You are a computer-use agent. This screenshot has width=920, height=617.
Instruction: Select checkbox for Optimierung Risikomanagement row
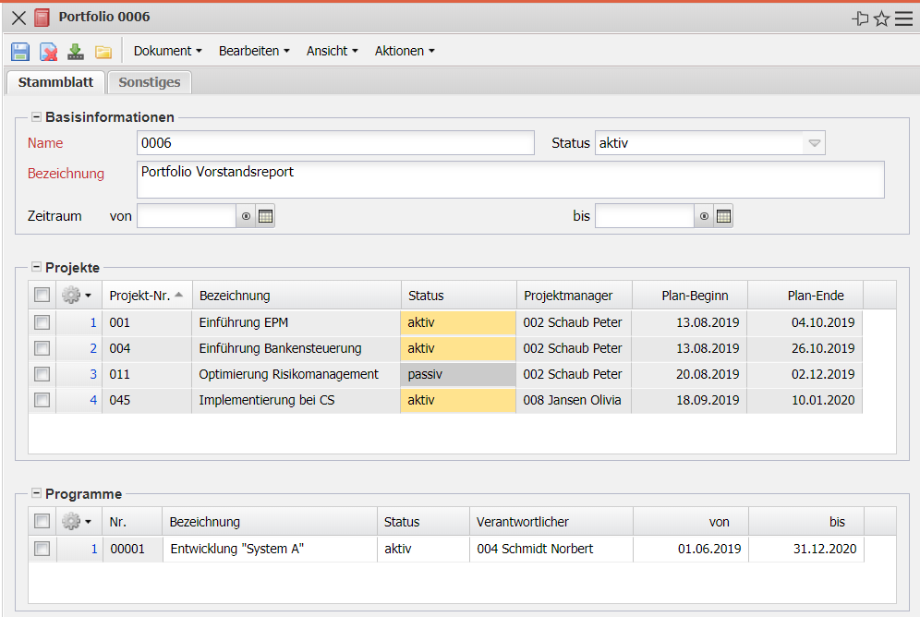[x=42, y=374]
